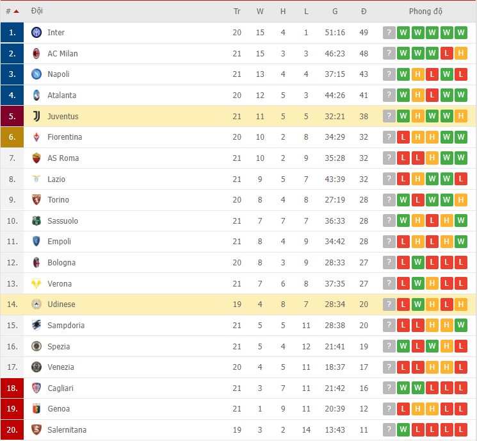Open the Sampdoria team link
The image size is (477, 441).
pyautogui.click(x=65, y=325)
